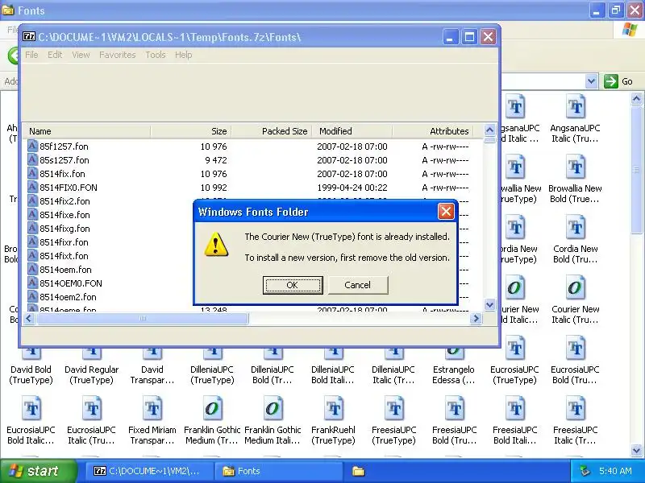The width and height of the screenshot is (645, 483).
Task: Open the View menu in 7-Zip window
Action: (81, 55)
